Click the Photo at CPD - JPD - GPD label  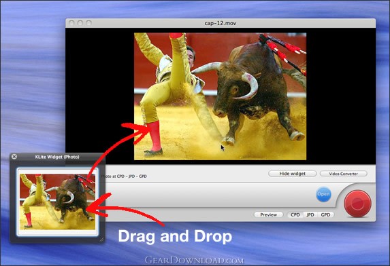pyautogui.click(x=124, y=176)
